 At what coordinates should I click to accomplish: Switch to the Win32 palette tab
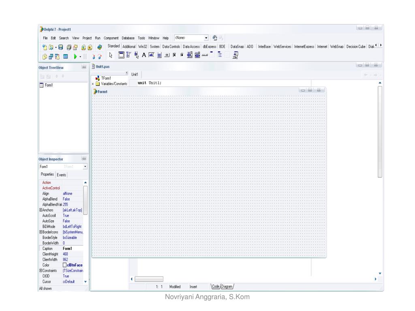click(x=142, y=47)
